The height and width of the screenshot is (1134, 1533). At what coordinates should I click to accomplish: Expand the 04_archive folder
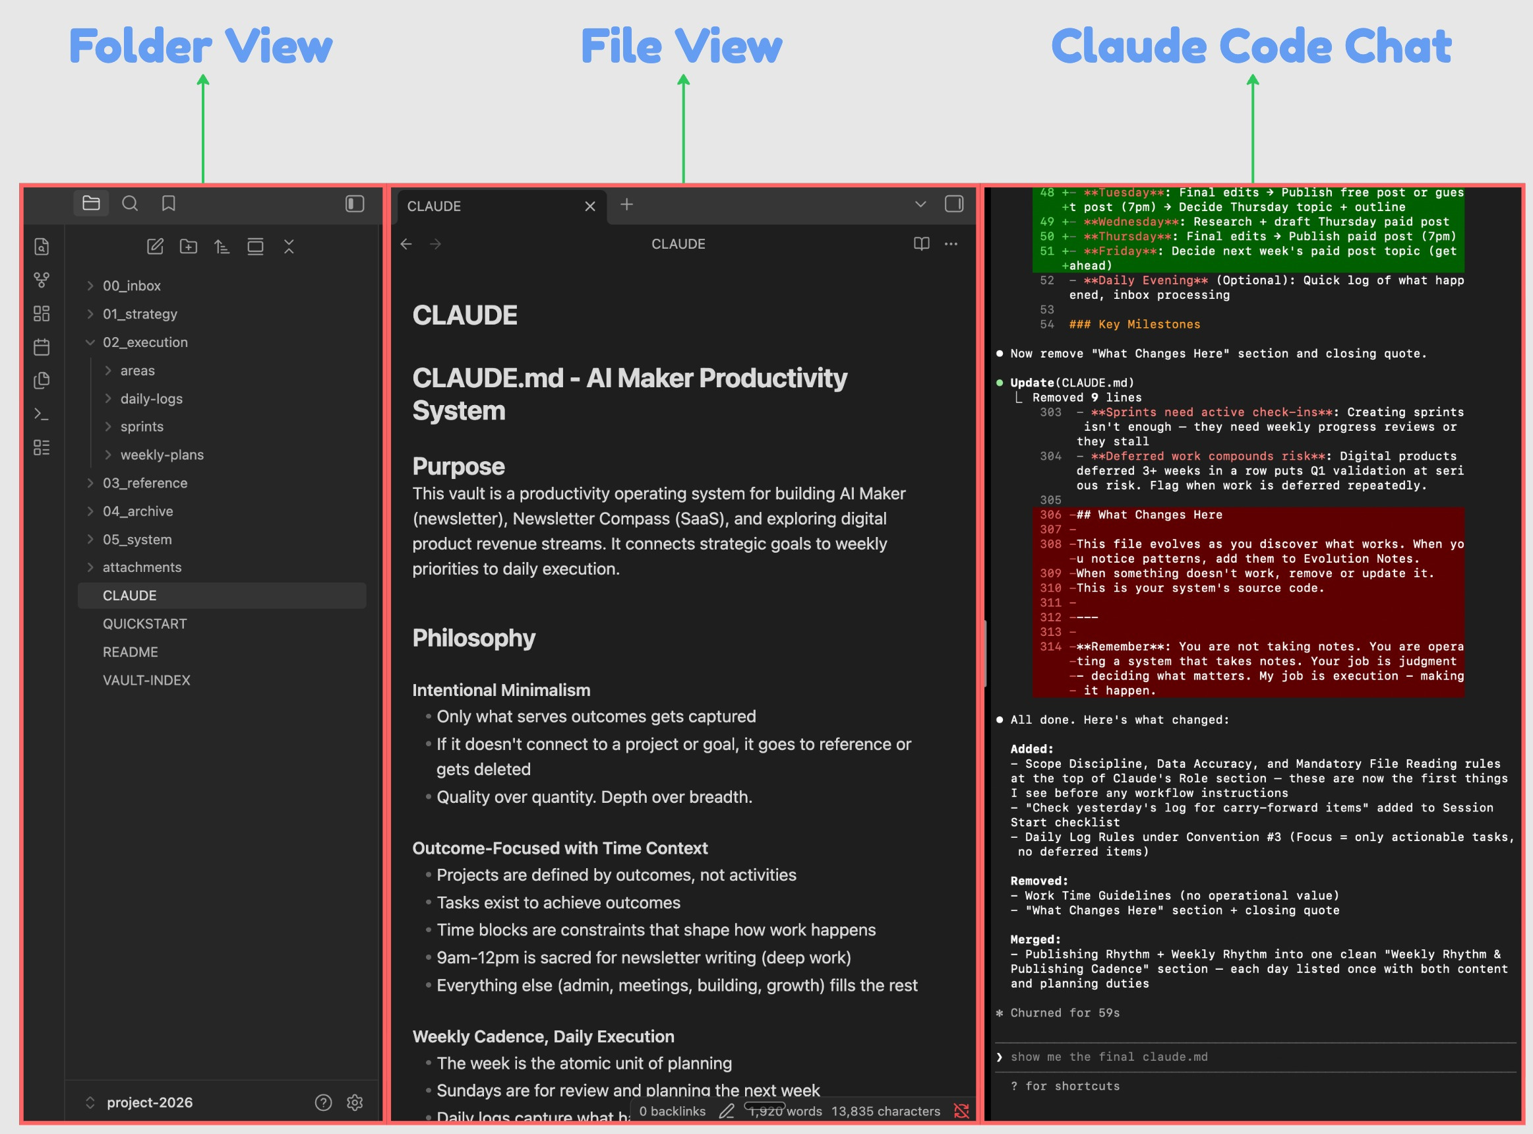click(90, 511)
